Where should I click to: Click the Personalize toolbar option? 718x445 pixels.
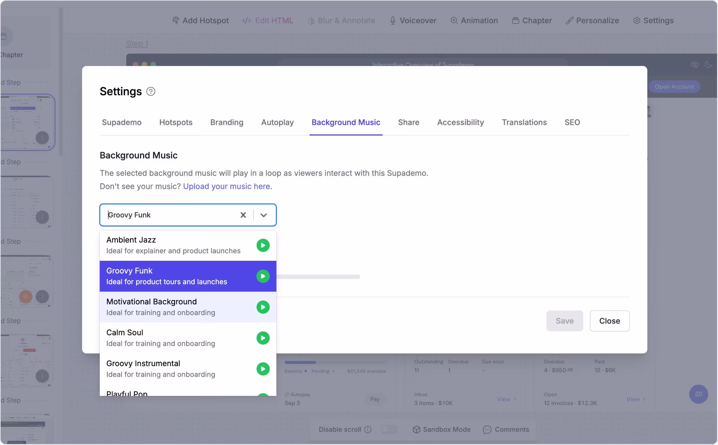tap(592, 21)
